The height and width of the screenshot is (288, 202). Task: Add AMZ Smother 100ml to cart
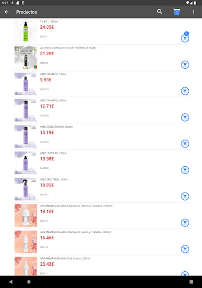pyautogui.click(x=185, y=196)
